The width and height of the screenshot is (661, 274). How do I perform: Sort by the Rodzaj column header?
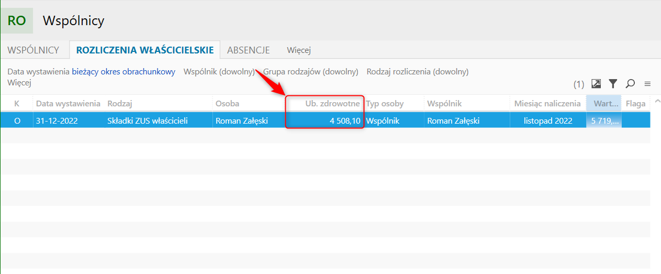pos(159,104)
